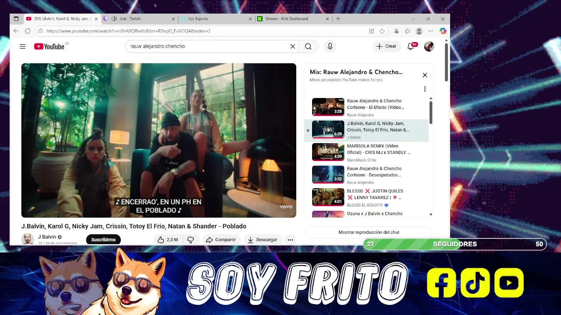The width and height of the screenshot is (561, 315).
Task: Clear the search query with the X
Action: pyautogui.click(x=293, y=46)
